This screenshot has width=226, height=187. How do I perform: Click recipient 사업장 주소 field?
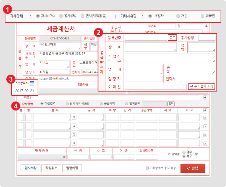click(x=170, y=58)
